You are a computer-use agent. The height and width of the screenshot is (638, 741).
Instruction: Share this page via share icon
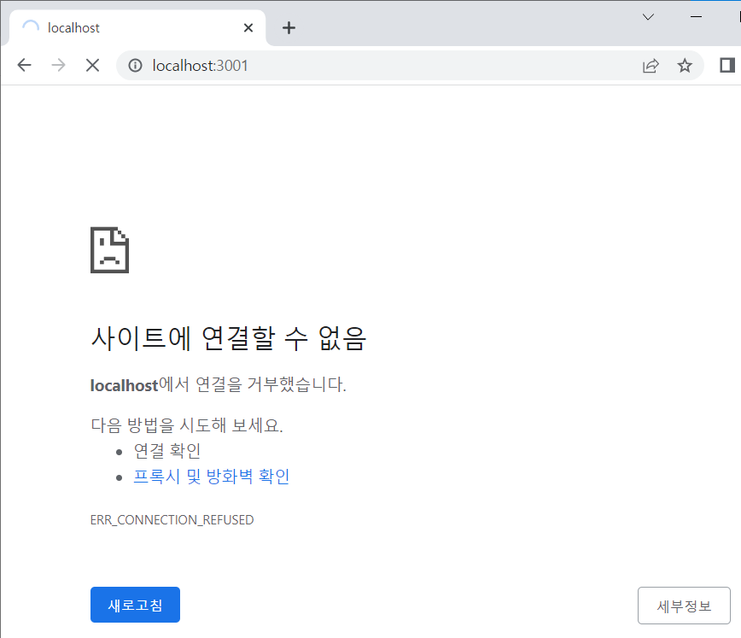point(651,65)
